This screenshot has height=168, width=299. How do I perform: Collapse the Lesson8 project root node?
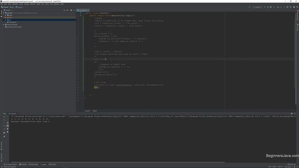click(3, 13)
